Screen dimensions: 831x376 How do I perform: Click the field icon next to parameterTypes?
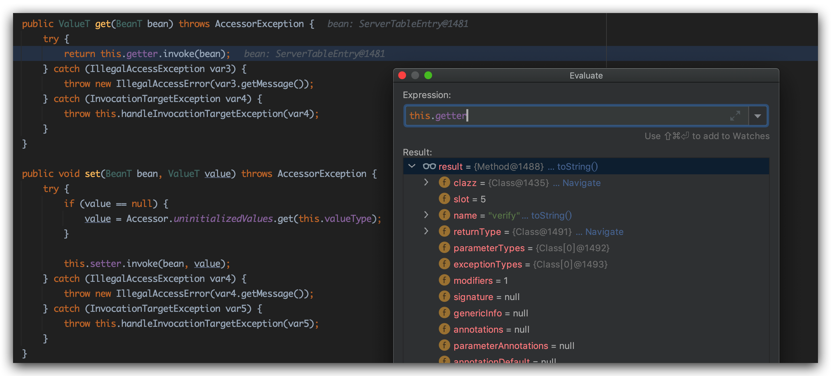444,248
